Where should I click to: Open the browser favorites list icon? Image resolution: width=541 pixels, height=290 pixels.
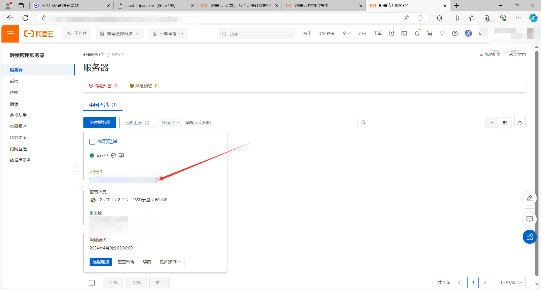(x=472, y=18)
